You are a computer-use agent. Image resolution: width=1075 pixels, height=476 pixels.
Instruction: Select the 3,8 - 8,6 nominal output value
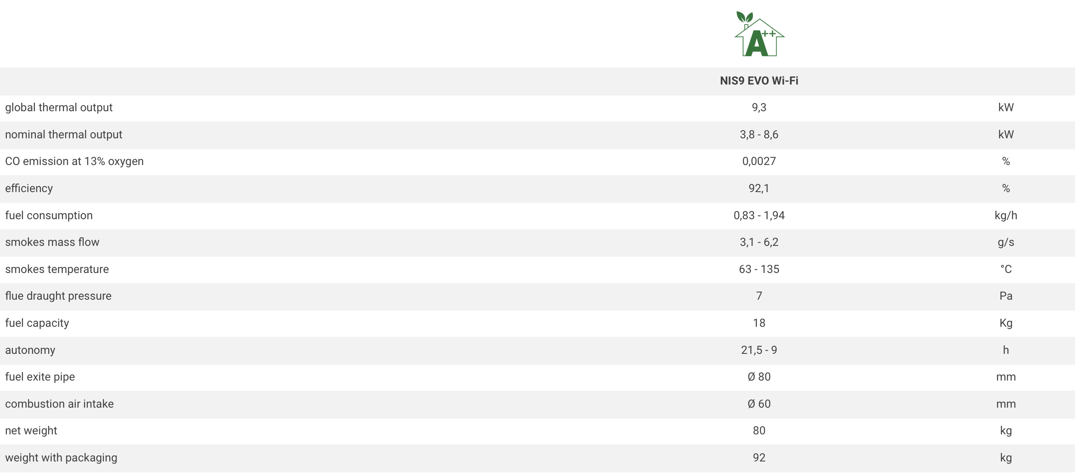pyautogui.click(x=758, y=134)
